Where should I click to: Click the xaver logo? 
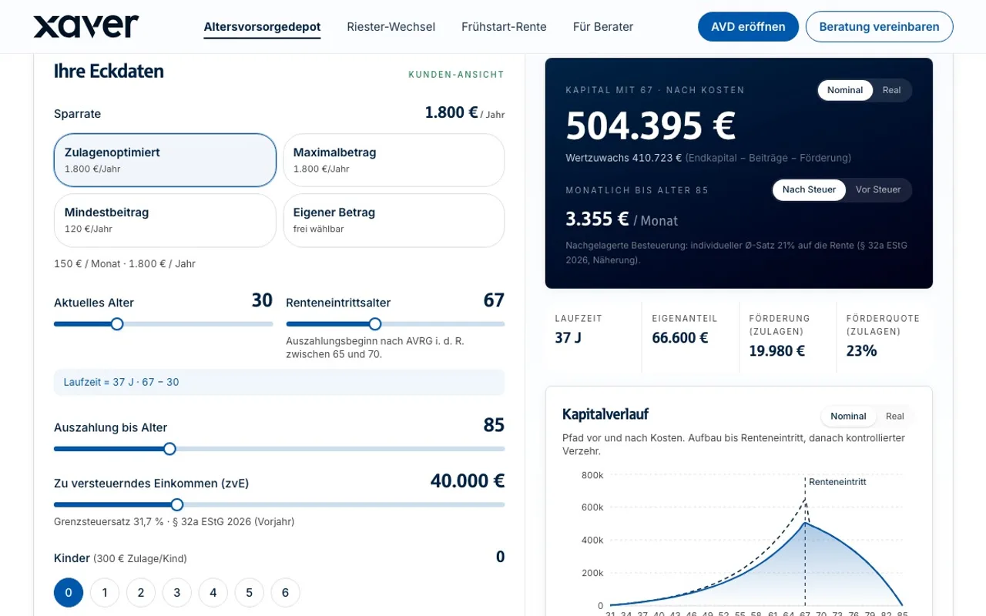86,26
